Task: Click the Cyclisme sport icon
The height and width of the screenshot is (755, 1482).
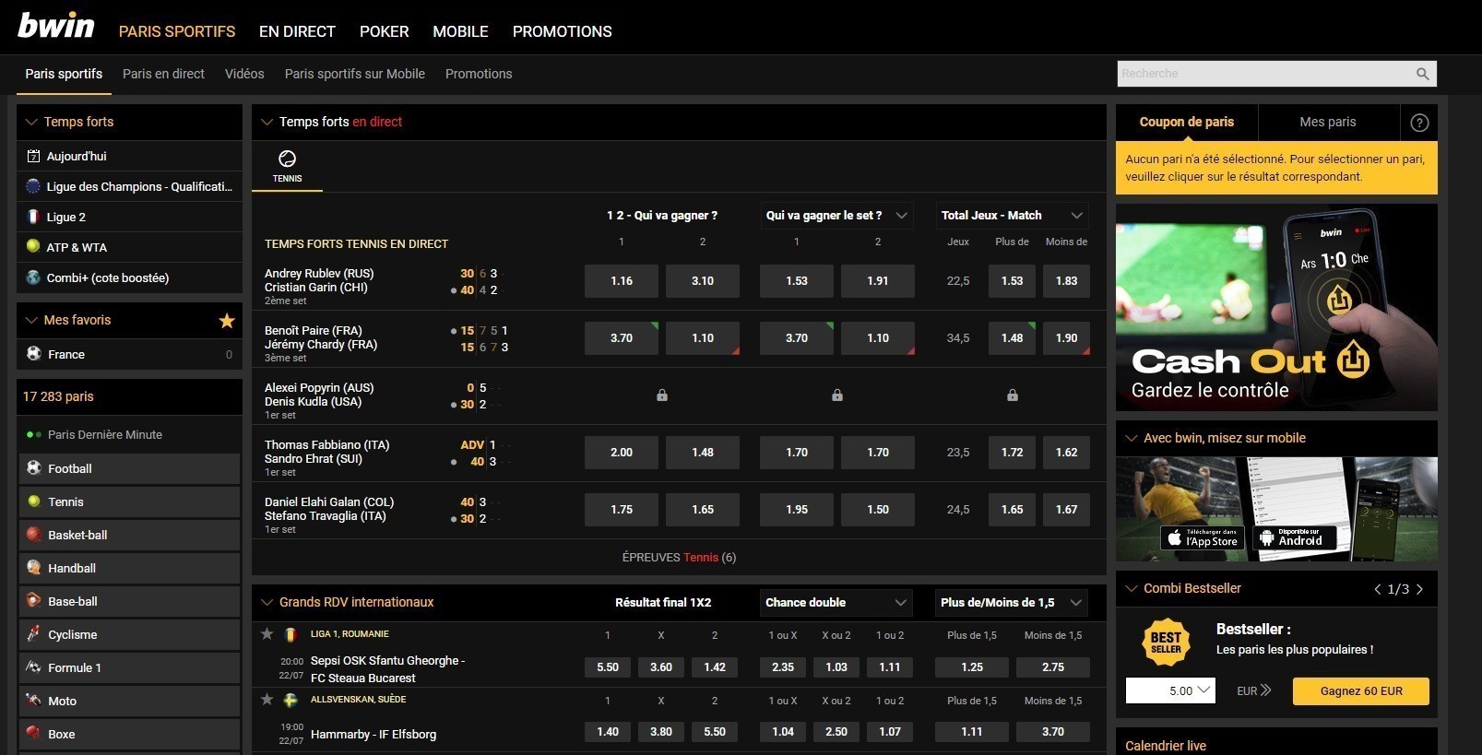Action: click(x=34, y=634)
